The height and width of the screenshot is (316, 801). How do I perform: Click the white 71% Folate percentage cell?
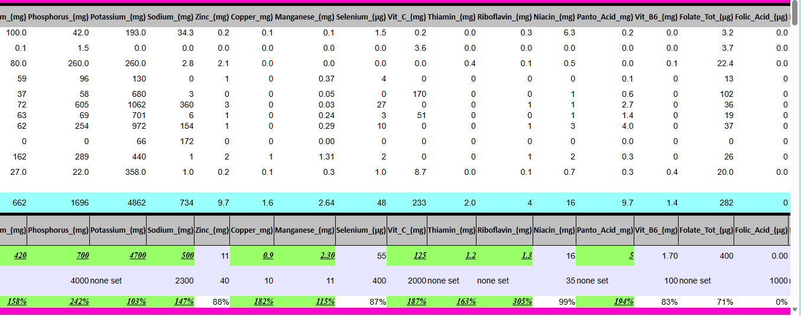pos(724,302)
